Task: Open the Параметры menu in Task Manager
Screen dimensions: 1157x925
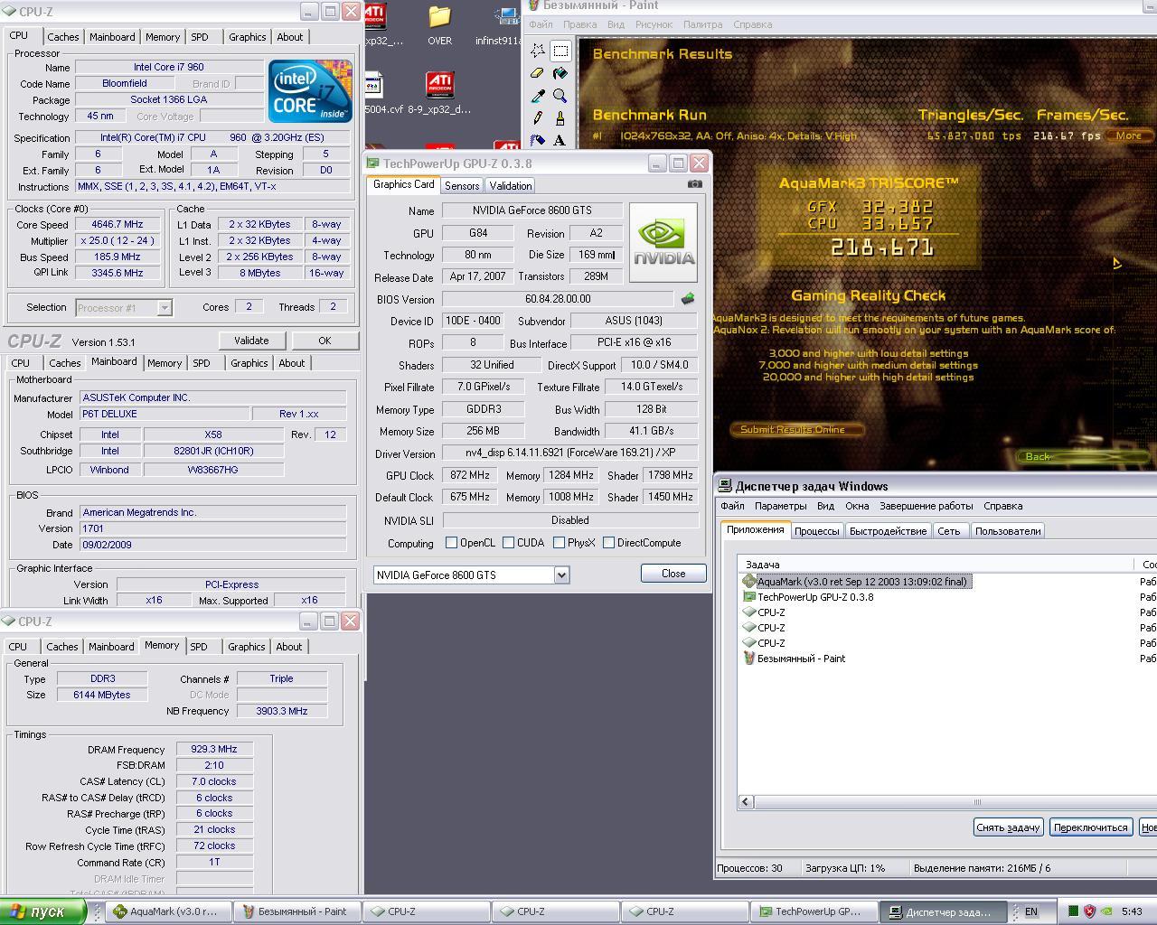Action: tap(780, 506)
